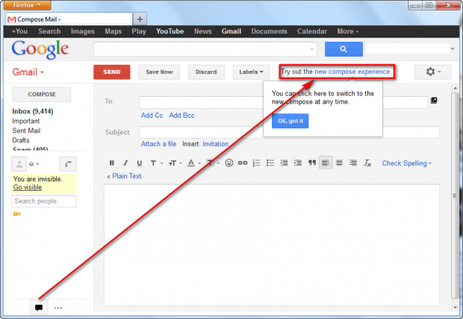463x319 pixels.
Task: Open a new tab with plus button
Action: [x=140, y=19]
